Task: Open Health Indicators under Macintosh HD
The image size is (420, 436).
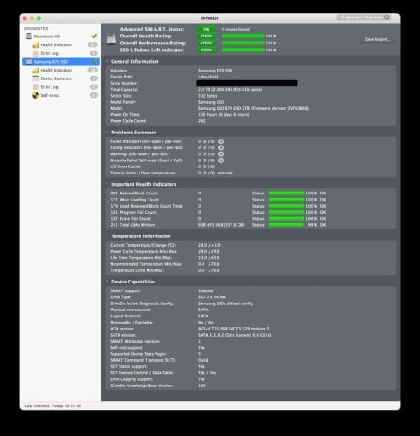Action: [x=56, y=44]
